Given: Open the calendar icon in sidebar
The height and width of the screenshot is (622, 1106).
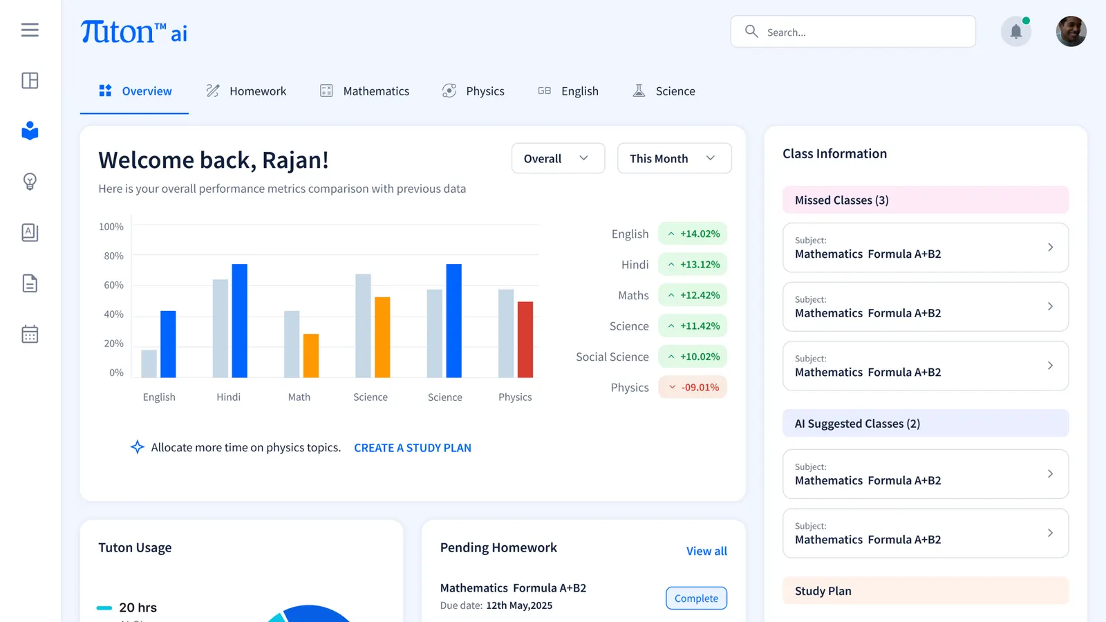Looking at the screenshot, I should [x=30, y=334].
